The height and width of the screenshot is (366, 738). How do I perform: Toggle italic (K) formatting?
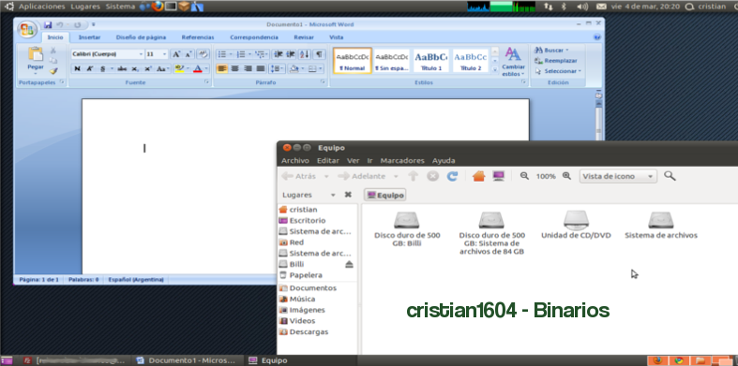coord(89,69)
